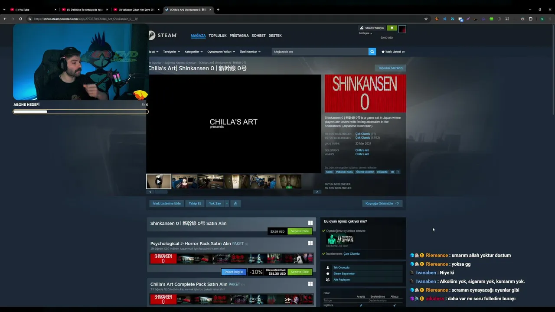Image resolution: width=555 pixels, height=312 pixels.
Task: Close the first YouTube tab
Action: (55, 10)
